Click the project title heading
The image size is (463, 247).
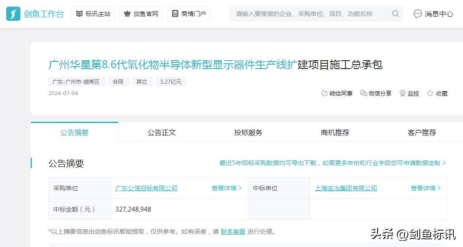coord(215,65)
